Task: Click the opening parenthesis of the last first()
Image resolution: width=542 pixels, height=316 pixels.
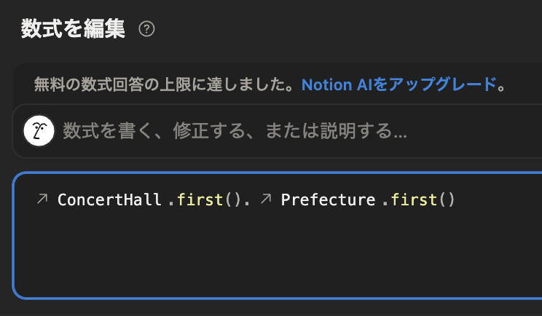Action: (x=441, y=200)
